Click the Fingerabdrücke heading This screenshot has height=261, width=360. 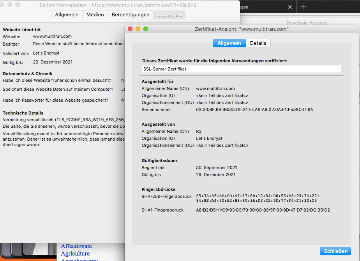(x=159, y=189)
